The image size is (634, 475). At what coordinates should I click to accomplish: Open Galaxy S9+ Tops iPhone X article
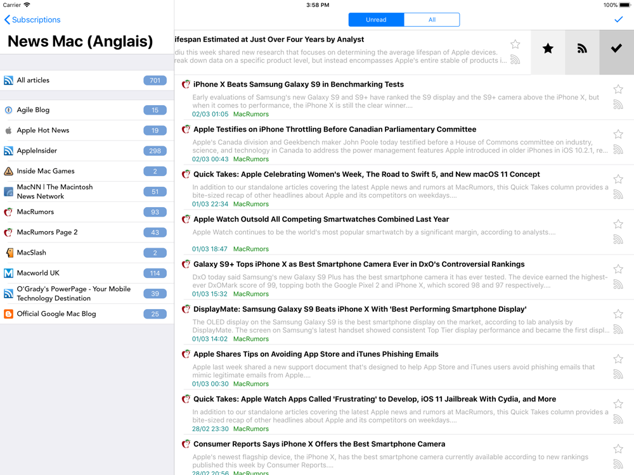(x=359, y=264)
